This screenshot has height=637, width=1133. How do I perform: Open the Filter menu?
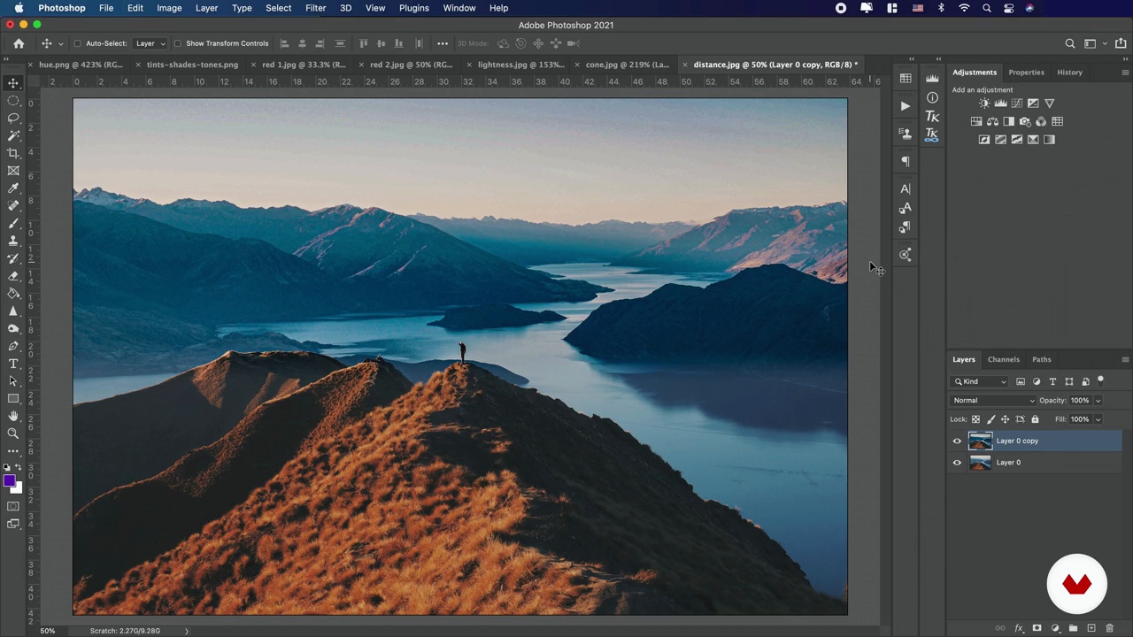[315, 8]
